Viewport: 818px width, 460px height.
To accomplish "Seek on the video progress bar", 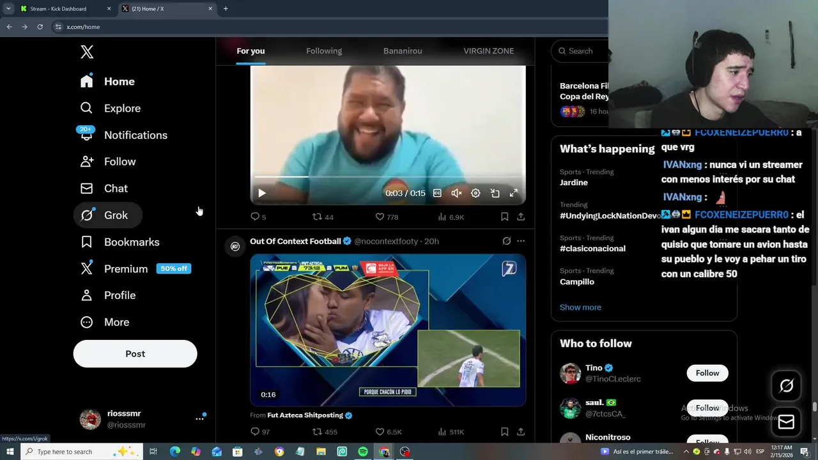I will pyautogui.click(x=388, y=177).
